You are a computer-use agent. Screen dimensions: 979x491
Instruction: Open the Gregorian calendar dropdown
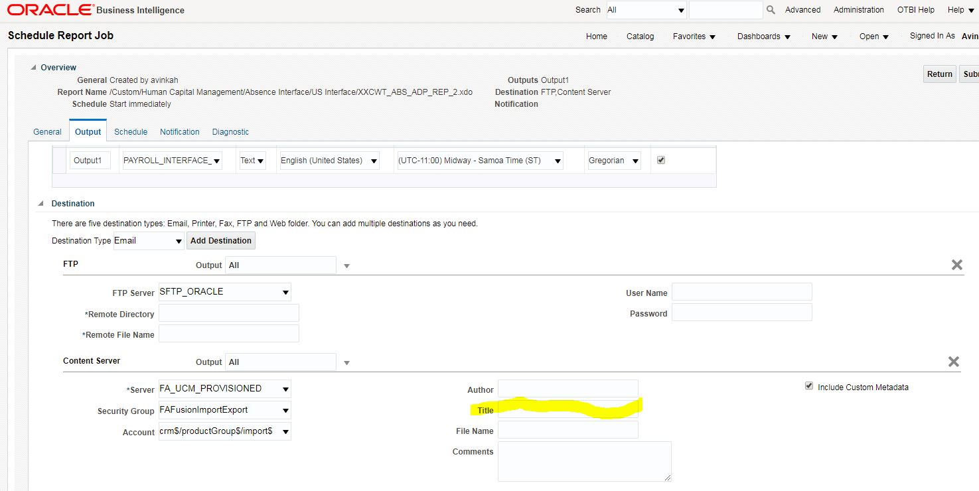coord(615,161)
